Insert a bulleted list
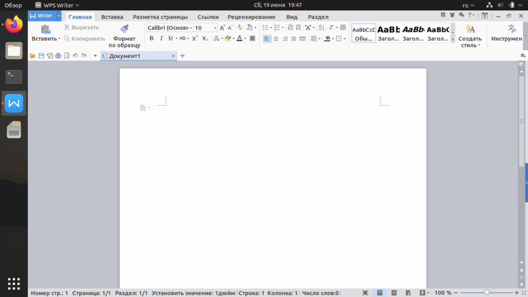This screenshot has height=297, width=528. [x=266, y=28]
